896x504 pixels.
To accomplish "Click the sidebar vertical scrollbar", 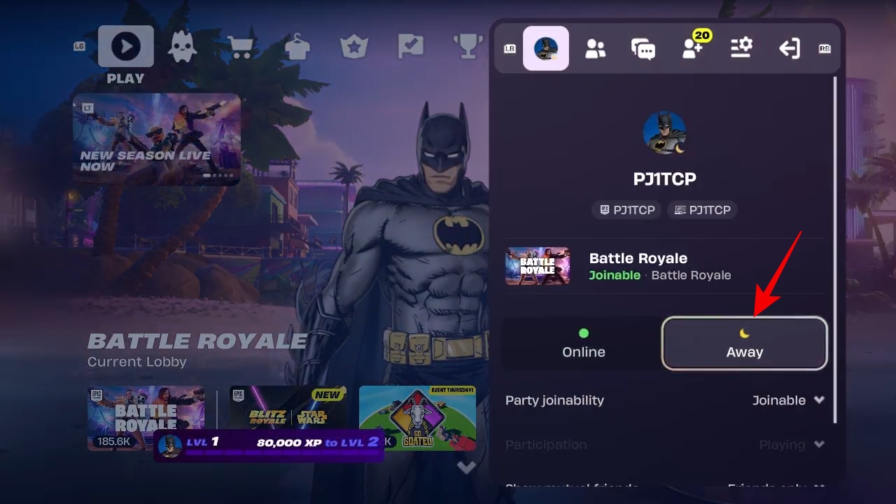I will click(x=834, y=249).
